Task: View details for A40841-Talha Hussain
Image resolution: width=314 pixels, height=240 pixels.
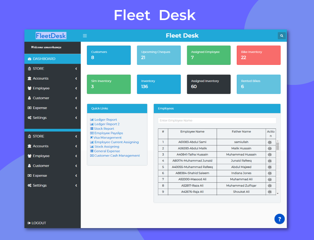Action: coord(270,155)
